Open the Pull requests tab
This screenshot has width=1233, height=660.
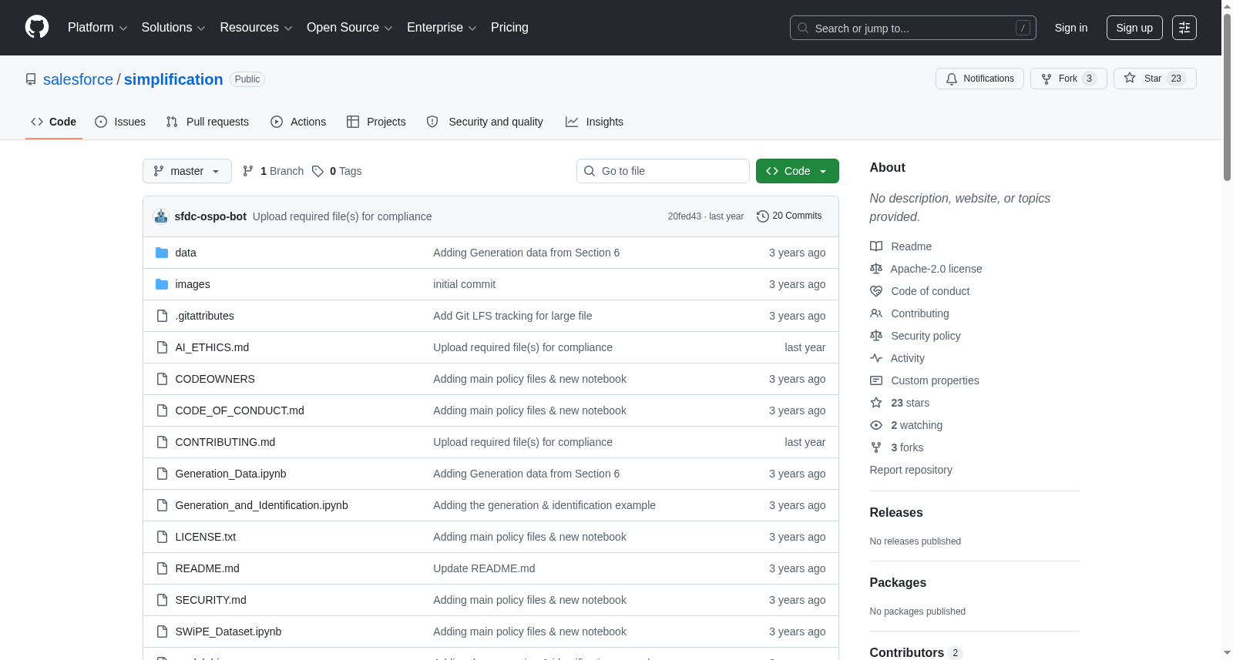[207, 122]
